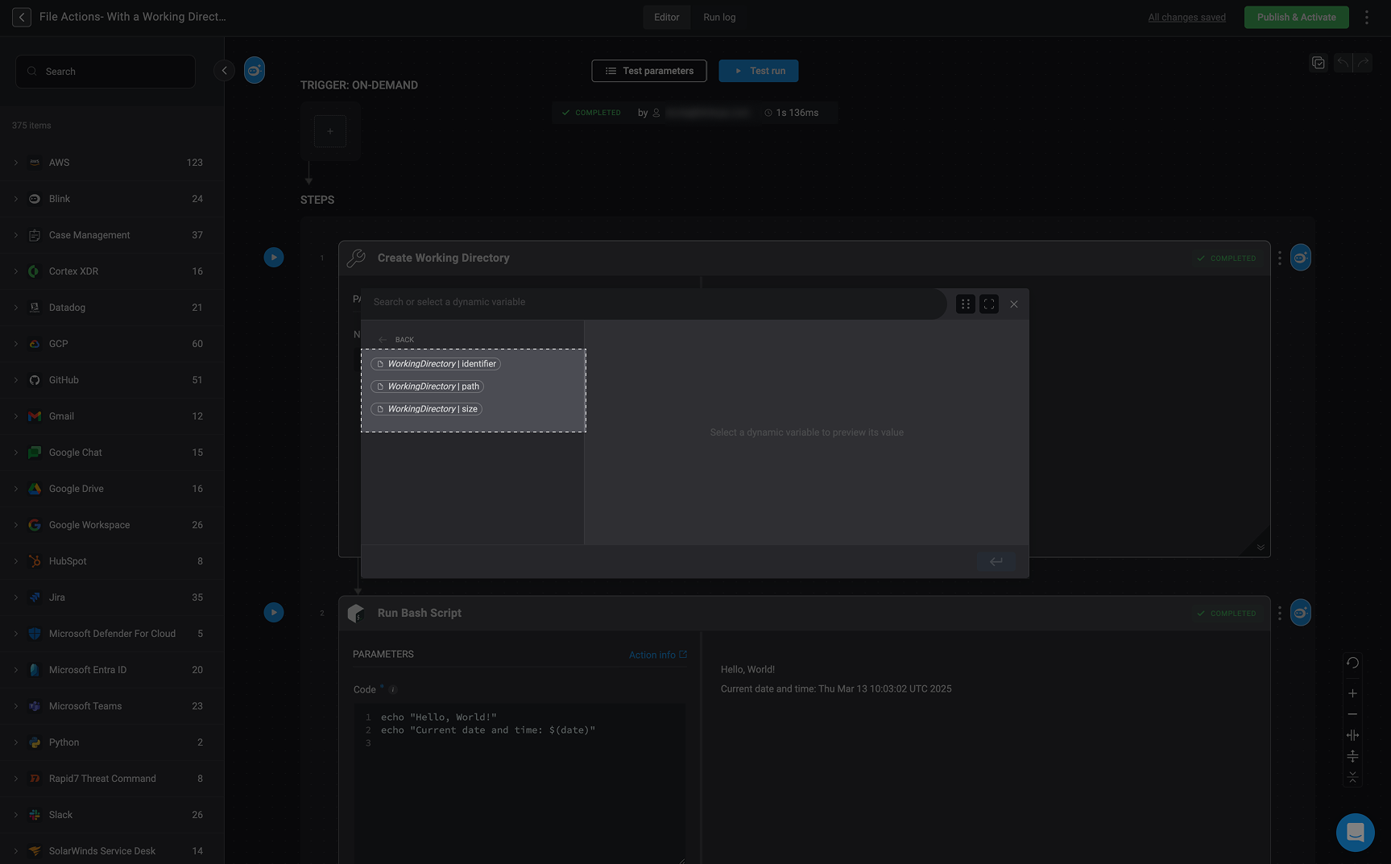
Task: Click the undo arrow icon
Action: [1343, 63]
